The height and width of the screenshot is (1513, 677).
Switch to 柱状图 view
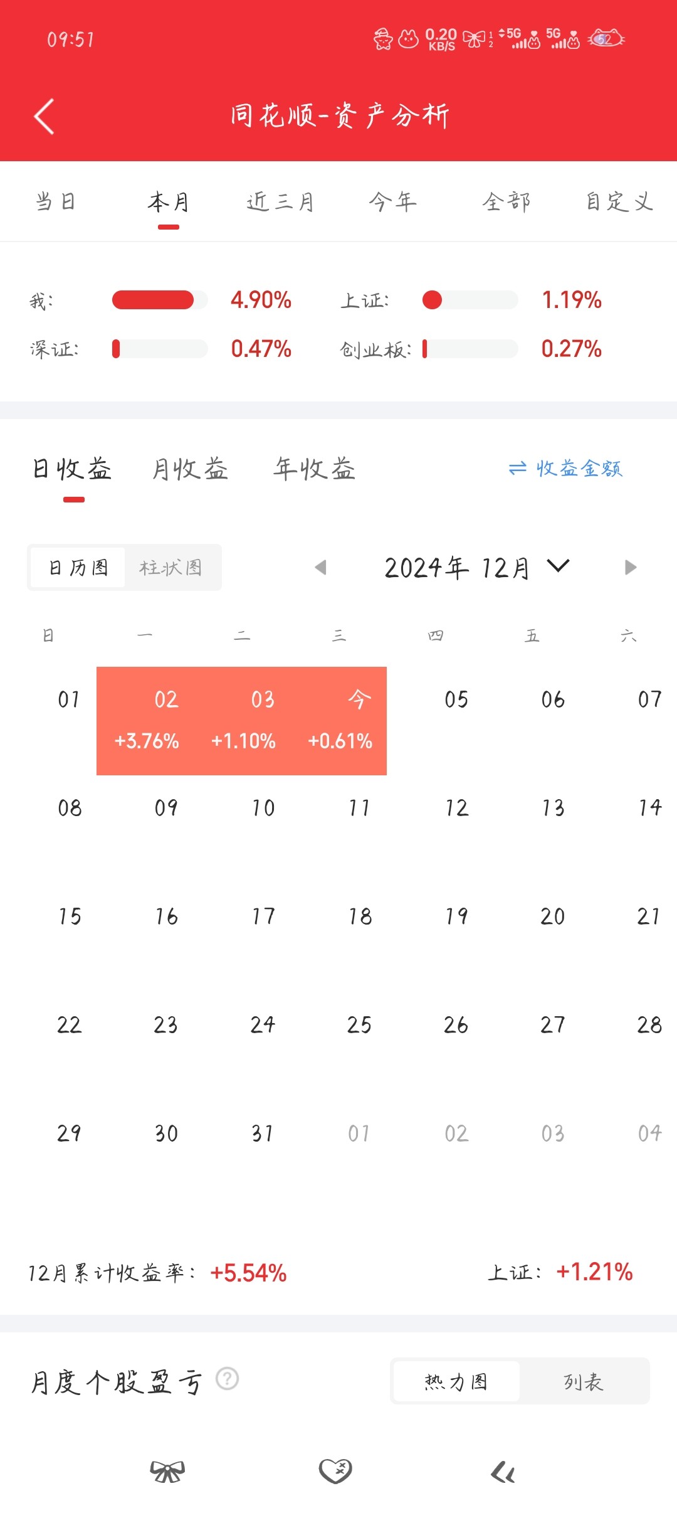(x=171, y=568)
